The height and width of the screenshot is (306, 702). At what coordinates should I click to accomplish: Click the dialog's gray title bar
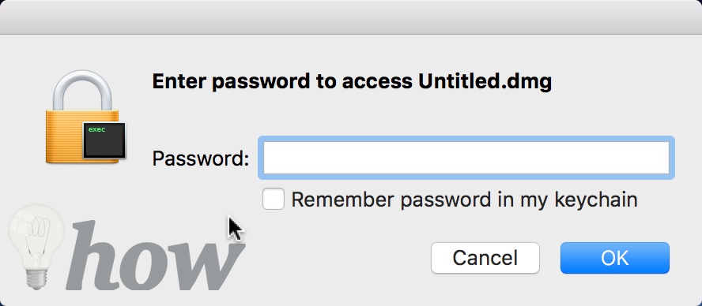(x=351, y=17)
